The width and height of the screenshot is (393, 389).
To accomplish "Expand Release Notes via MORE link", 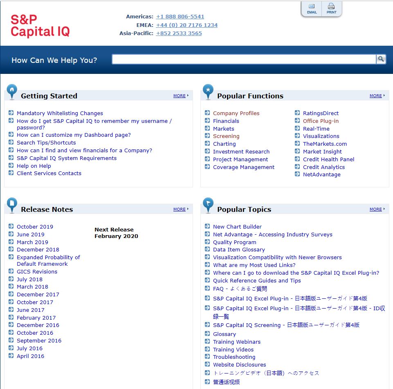I will pyautogui.click(x=180, y=209).
